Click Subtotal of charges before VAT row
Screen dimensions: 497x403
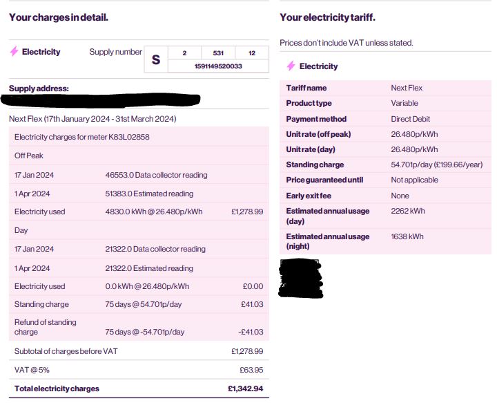[x=139, y=351]
